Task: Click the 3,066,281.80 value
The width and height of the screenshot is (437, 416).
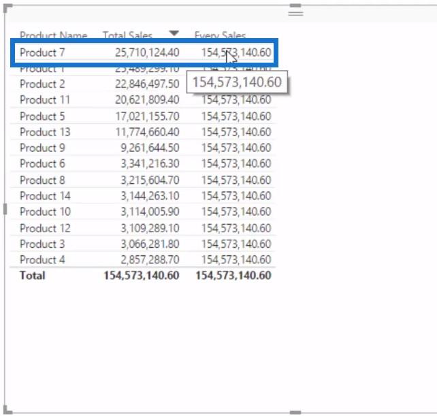Action: [150, 244]
